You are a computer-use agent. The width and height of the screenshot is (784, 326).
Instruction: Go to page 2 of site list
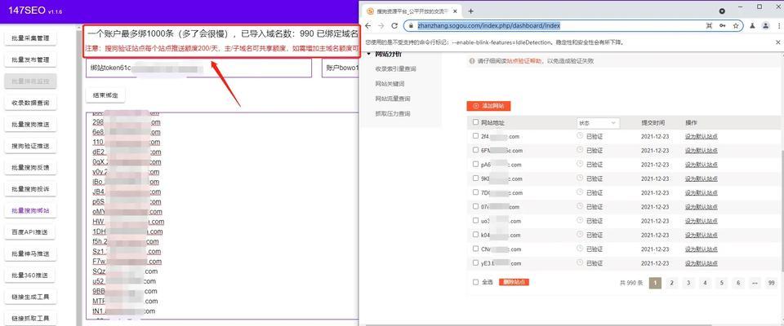point(671,283)
